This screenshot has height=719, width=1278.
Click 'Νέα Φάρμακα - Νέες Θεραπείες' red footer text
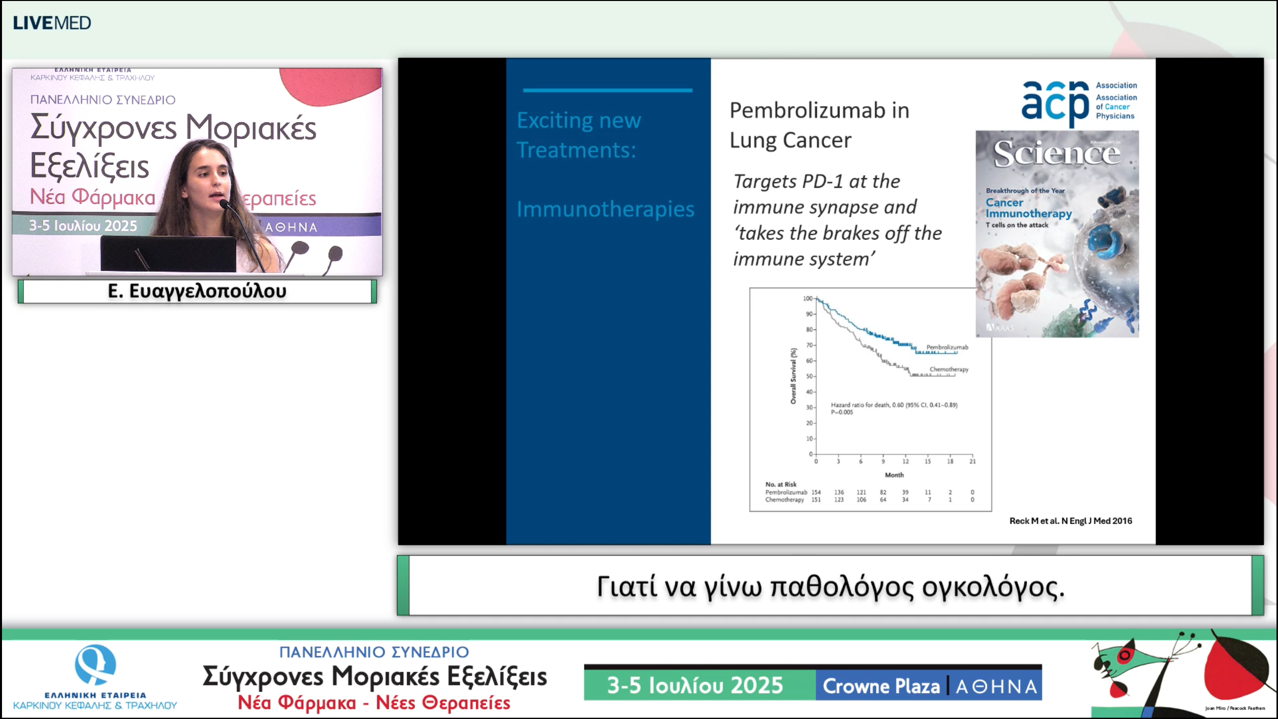[373, 703]
